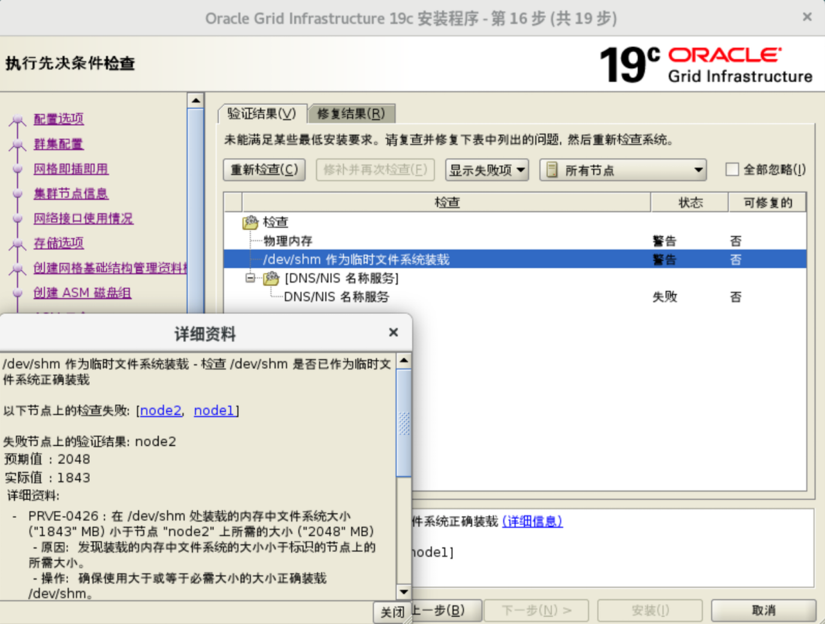This screenshot has height=624, width=825.
Task: Enable the 全部忽略 checkbox
Action: [x=732, y=170]
